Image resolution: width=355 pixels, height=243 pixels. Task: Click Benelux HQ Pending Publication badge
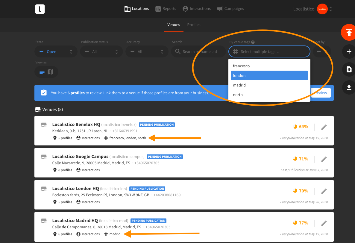pos(157,125)
